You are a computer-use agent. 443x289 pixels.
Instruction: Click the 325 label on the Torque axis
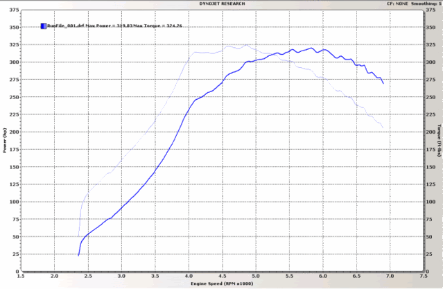tap(431, 44)
